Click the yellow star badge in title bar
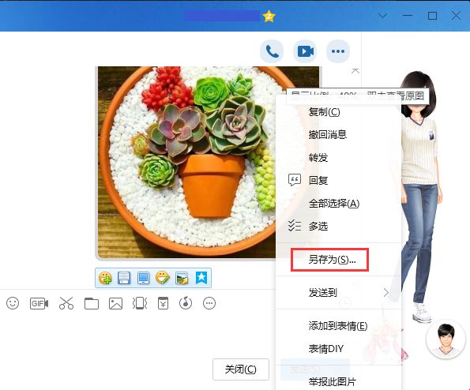Image resolution: width=470 pixels, height=390 pixels. click(269, 16)
